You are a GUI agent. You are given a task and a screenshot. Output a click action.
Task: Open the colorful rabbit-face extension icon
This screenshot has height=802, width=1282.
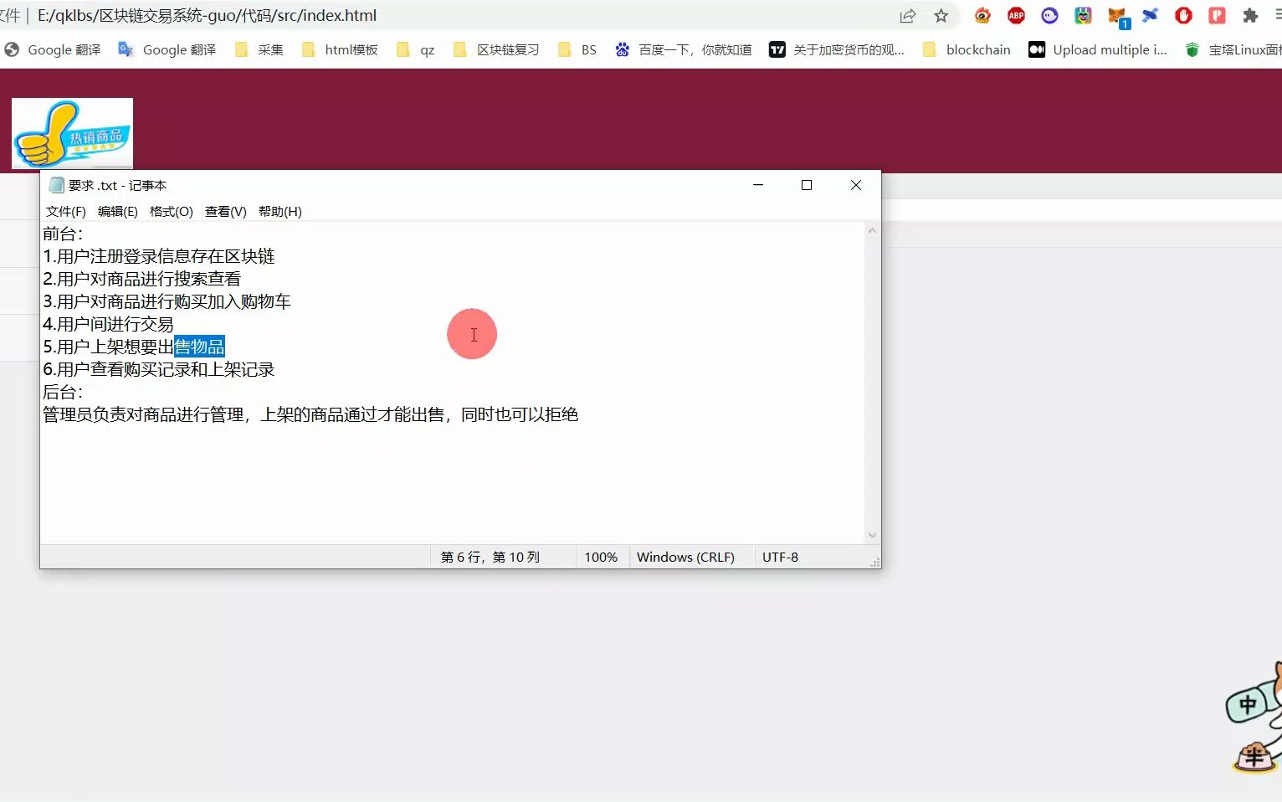[x=1083, y=16]
